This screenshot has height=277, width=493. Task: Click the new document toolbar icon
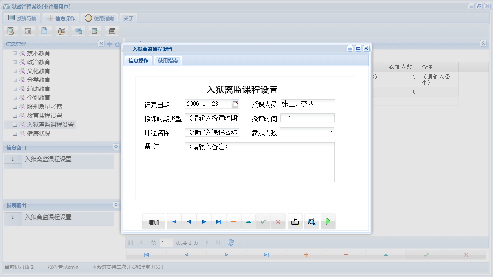coord(44,30)
